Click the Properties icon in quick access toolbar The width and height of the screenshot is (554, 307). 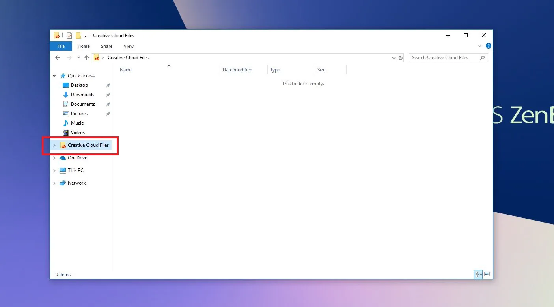pos(69,36)
